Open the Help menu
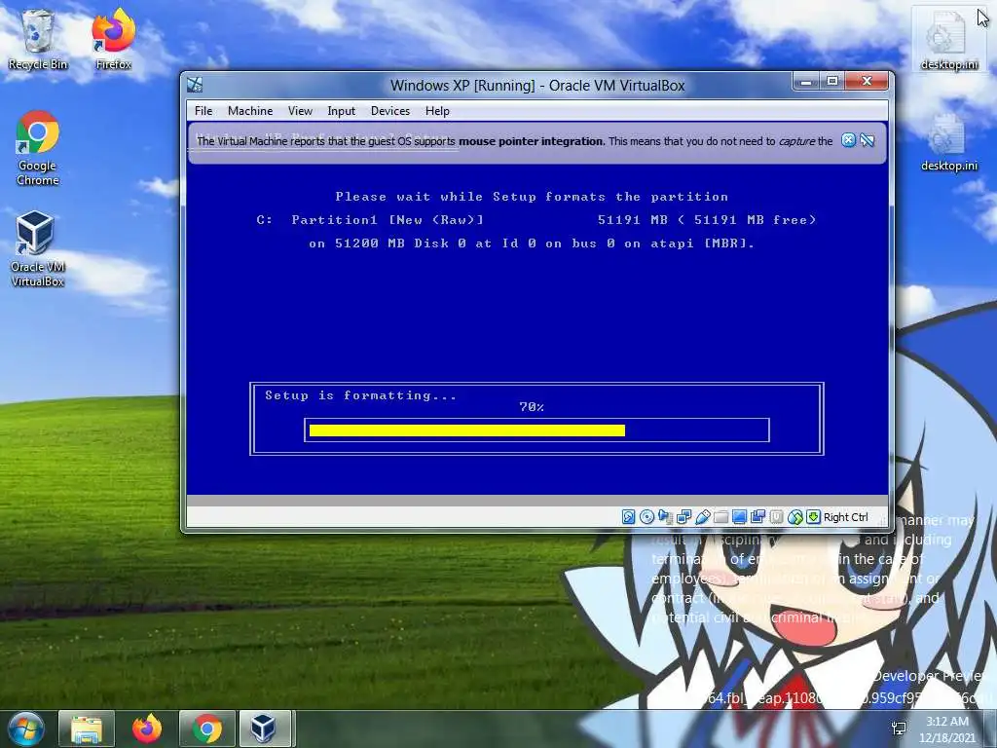 (x=437, y=111)
